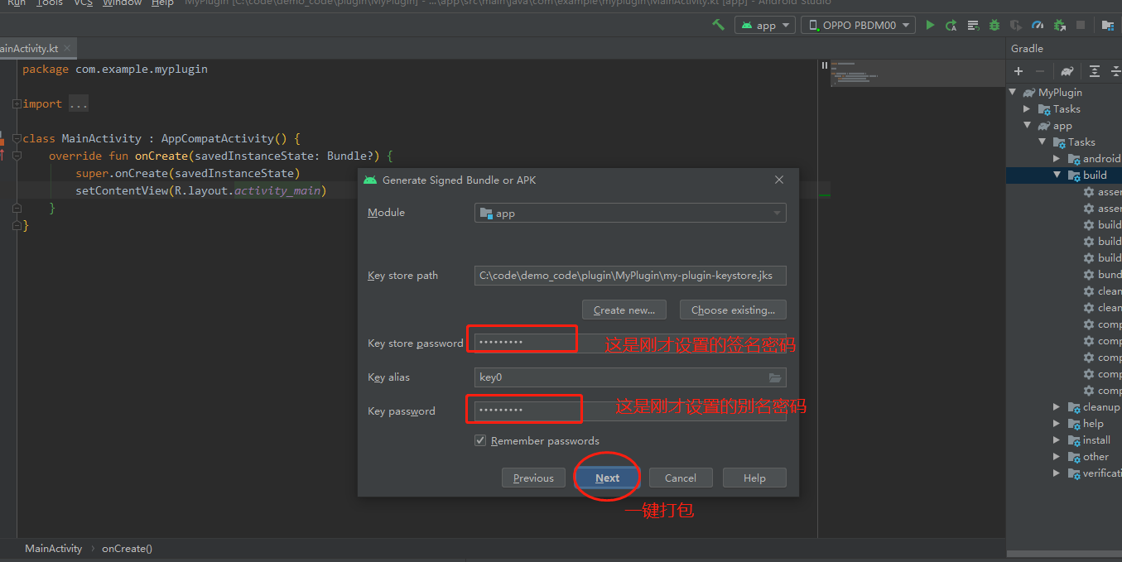Click the grey Stop square icon
1122x562 pixels.
coord(1081,25)
